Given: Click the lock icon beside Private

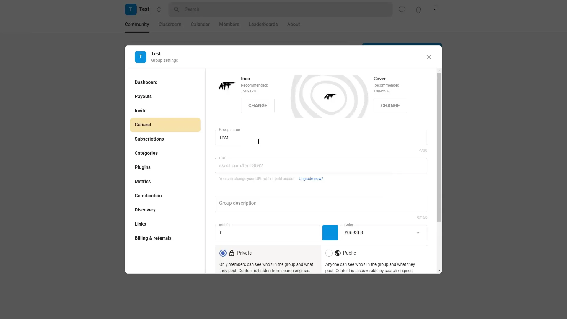Looking at the screenshot, I should click(232, 253).
